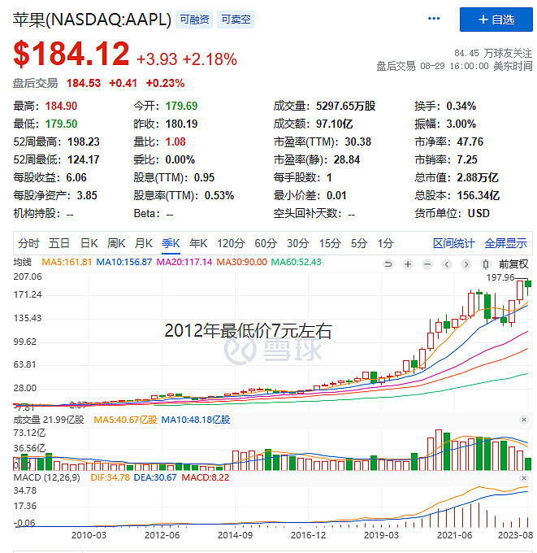Image resolution: width=537 pixels, height=553 pixels.
Task: Click the 2023-08 date axis label
Action: point(515,535)
